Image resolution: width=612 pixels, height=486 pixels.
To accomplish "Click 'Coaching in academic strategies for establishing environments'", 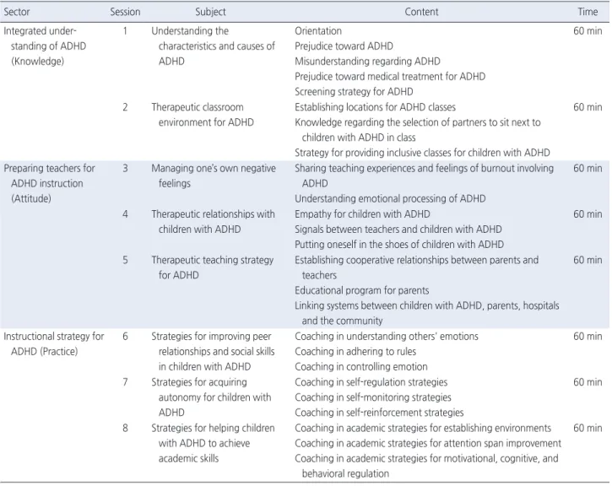I will coord(423,428).
